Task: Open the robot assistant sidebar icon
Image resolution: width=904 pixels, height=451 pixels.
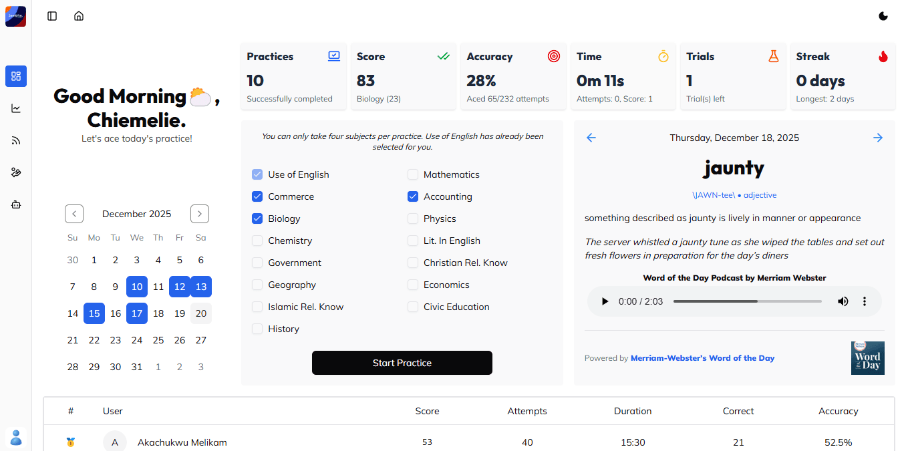Action: (16, 204)
